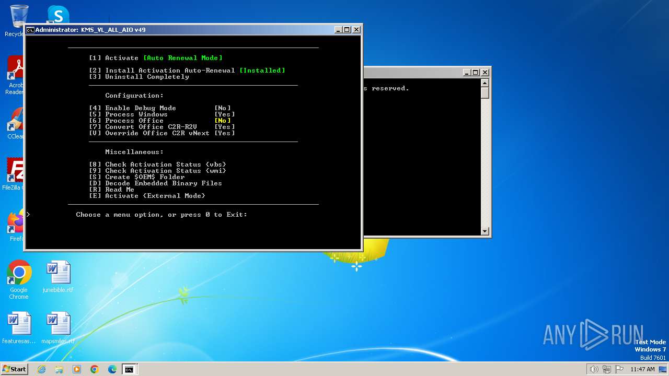
Task: Select the junebible.rtf file icon
Action: [x=58, y=277]
